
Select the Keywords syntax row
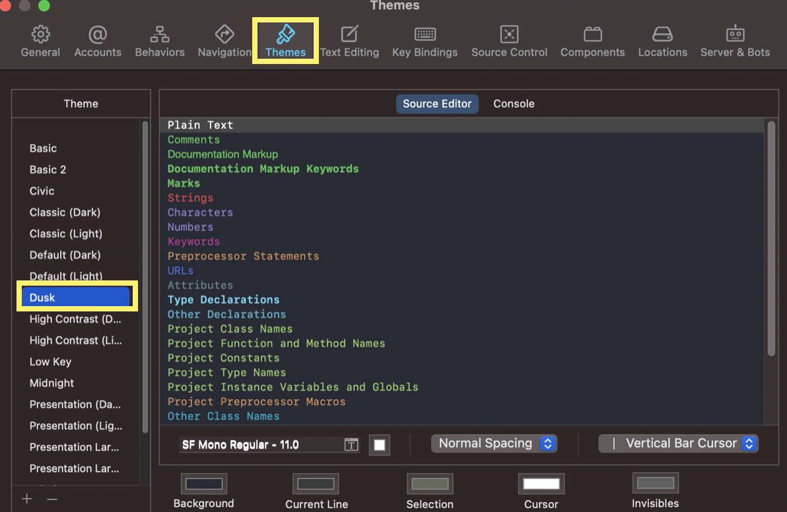coord(462,241)
